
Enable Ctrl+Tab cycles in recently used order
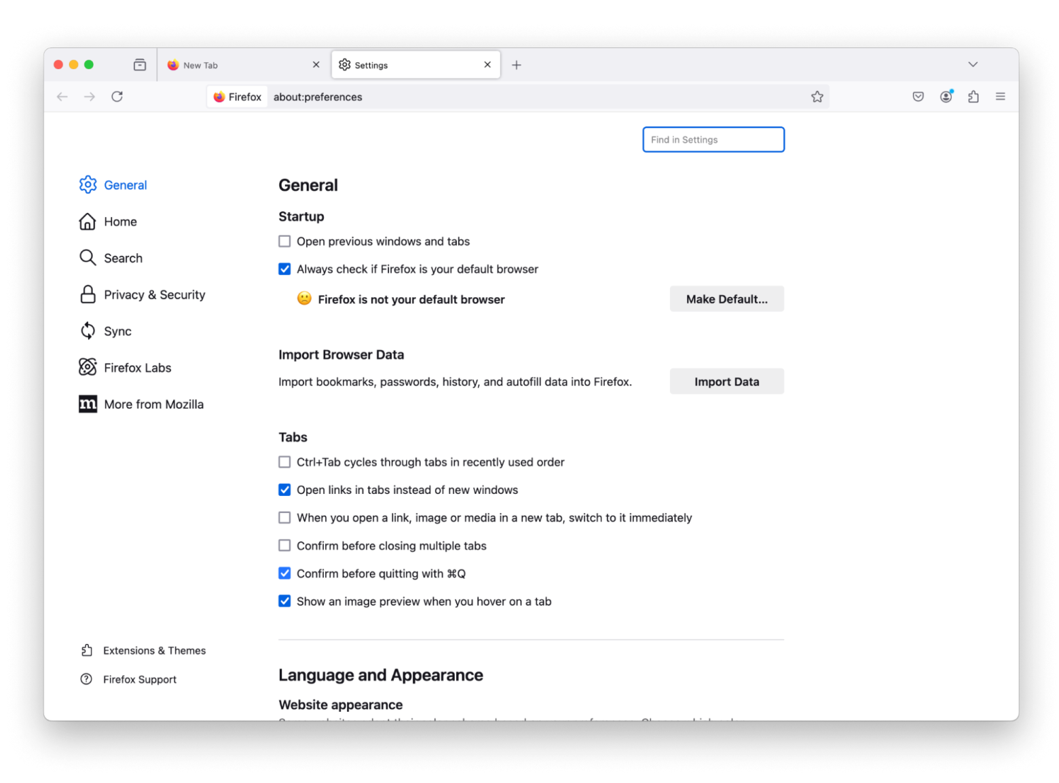[284, 463]
